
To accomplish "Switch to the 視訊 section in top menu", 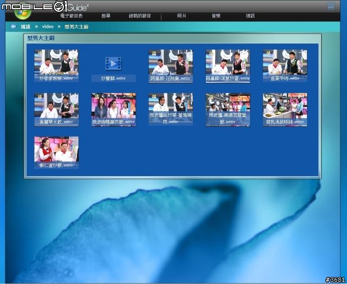I will [x=250, y=16].
